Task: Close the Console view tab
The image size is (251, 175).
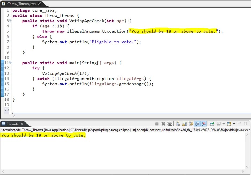Action: tap(22, 124)
